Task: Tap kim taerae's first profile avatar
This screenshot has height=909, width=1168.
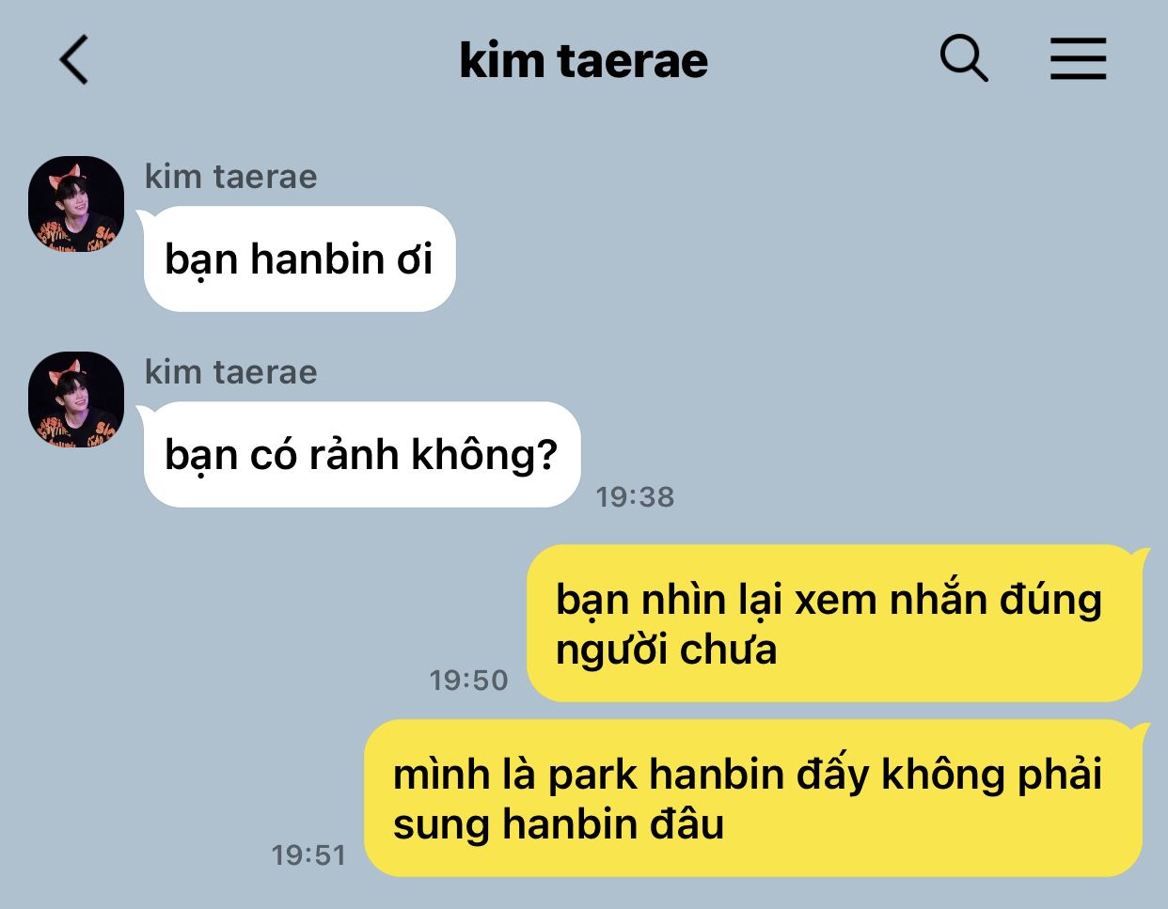Action: [x=76, y=204]
